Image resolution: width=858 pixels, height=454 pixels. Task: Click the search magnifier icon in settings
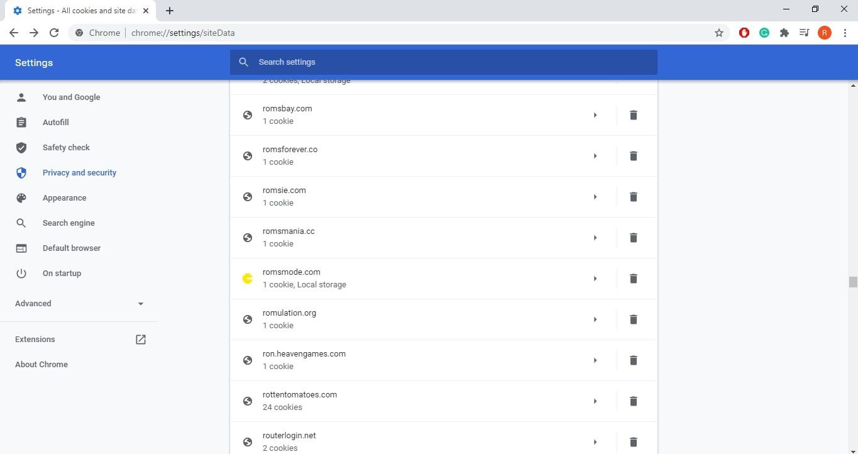point(244,62)
